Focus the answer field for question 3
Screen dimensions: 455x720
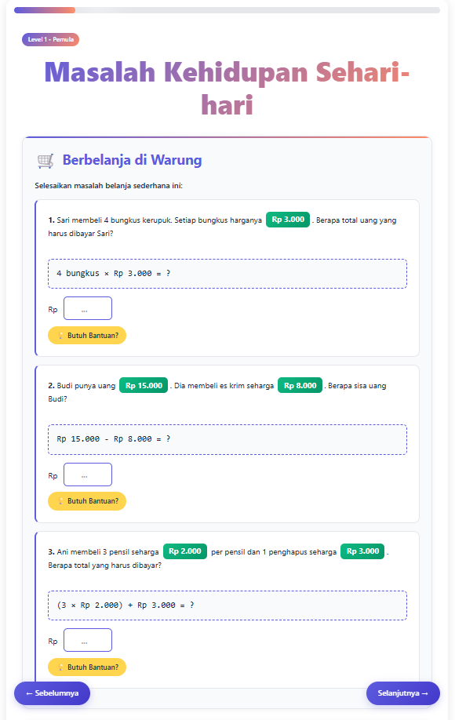pos(88,640)
